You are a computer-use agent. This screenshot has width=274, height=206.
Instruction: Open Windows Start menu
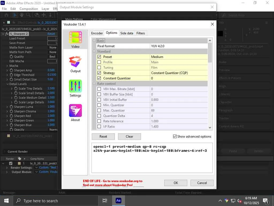6,201
